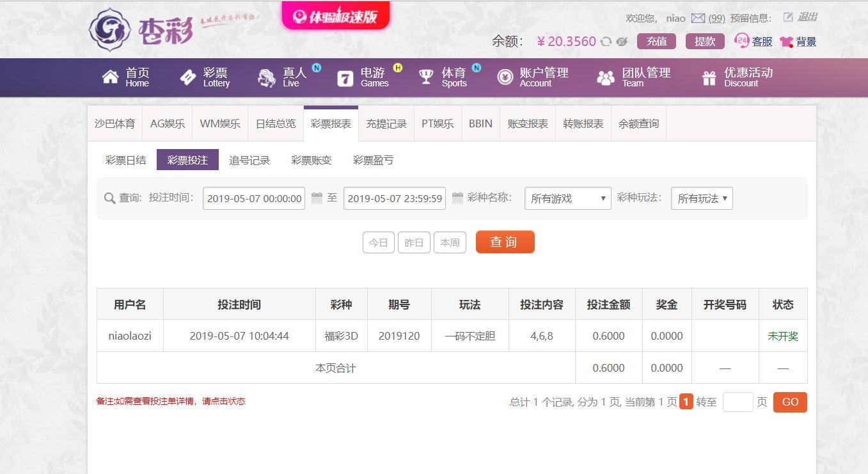Switch to PT娱乐 tab
The image size is (868, 474).
(438, 123)
